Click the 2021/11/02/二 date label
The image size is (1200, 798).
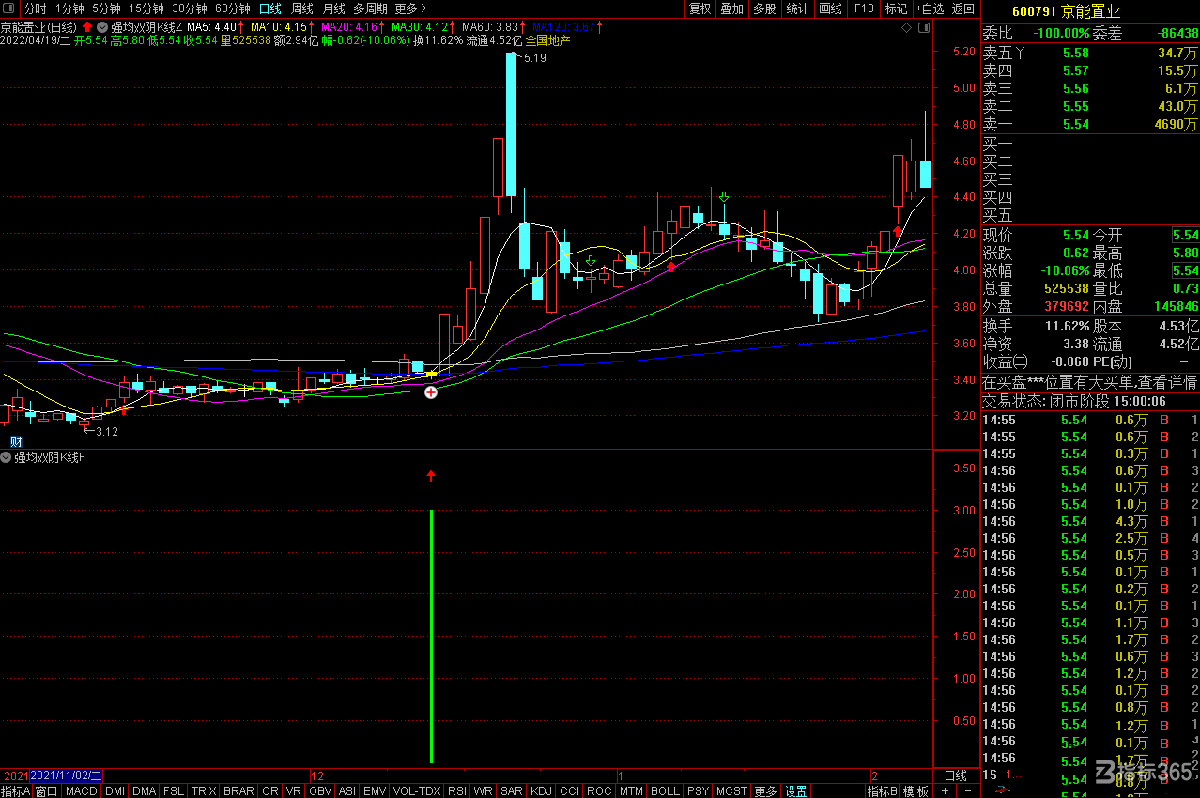click(66, 775)
